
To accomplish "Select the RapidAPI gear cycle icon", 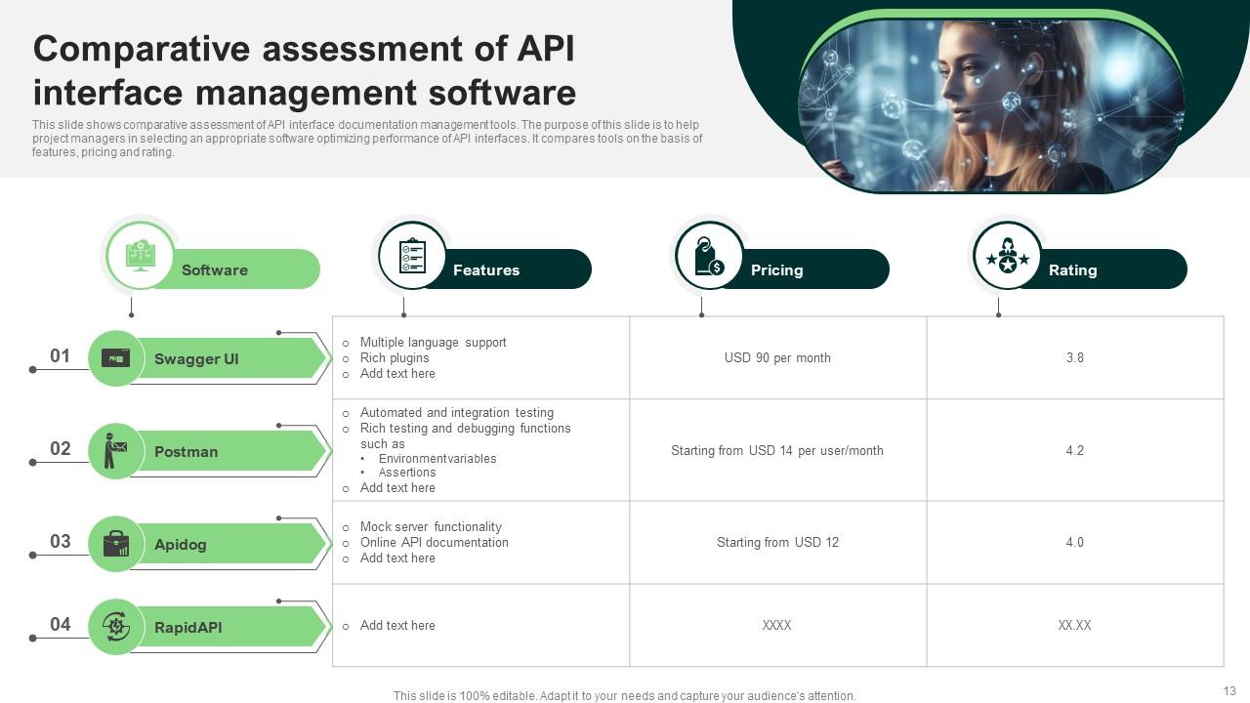I will click(x=116, y=627).
